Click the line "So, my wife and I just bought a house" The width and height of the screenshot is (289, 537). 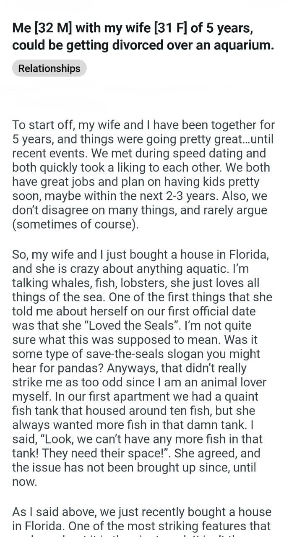pyautogui.click(x=143, y=254)
